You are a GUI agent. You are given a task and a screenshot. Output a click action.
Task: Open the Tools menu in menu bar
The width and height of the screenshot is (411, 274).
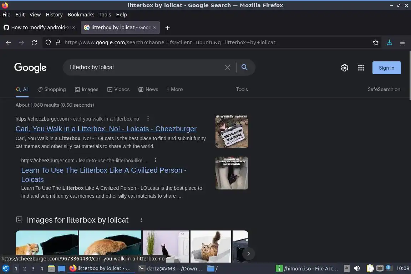pos(105,15)
